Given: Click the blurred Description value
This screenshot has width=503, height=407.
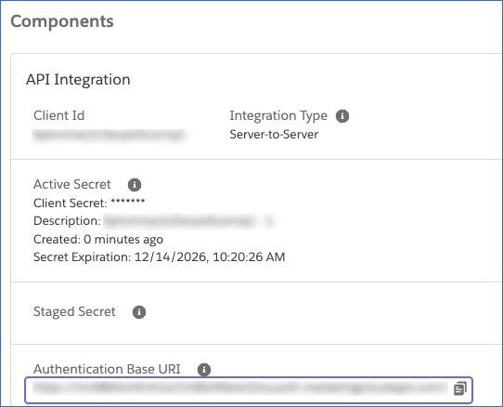Looking at the screenshot, I should tap(189, 221).
